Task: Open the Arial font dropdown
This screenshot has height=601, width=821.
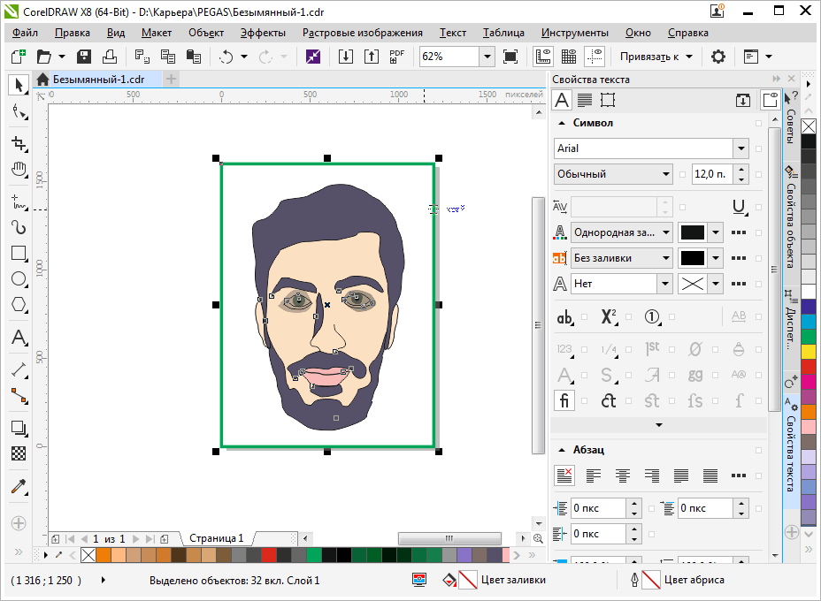Action: click(x=740, y=148)
